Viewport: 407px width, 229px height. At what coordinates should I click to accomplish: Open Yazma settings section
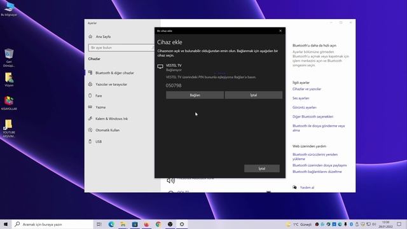tap(100, 108)
